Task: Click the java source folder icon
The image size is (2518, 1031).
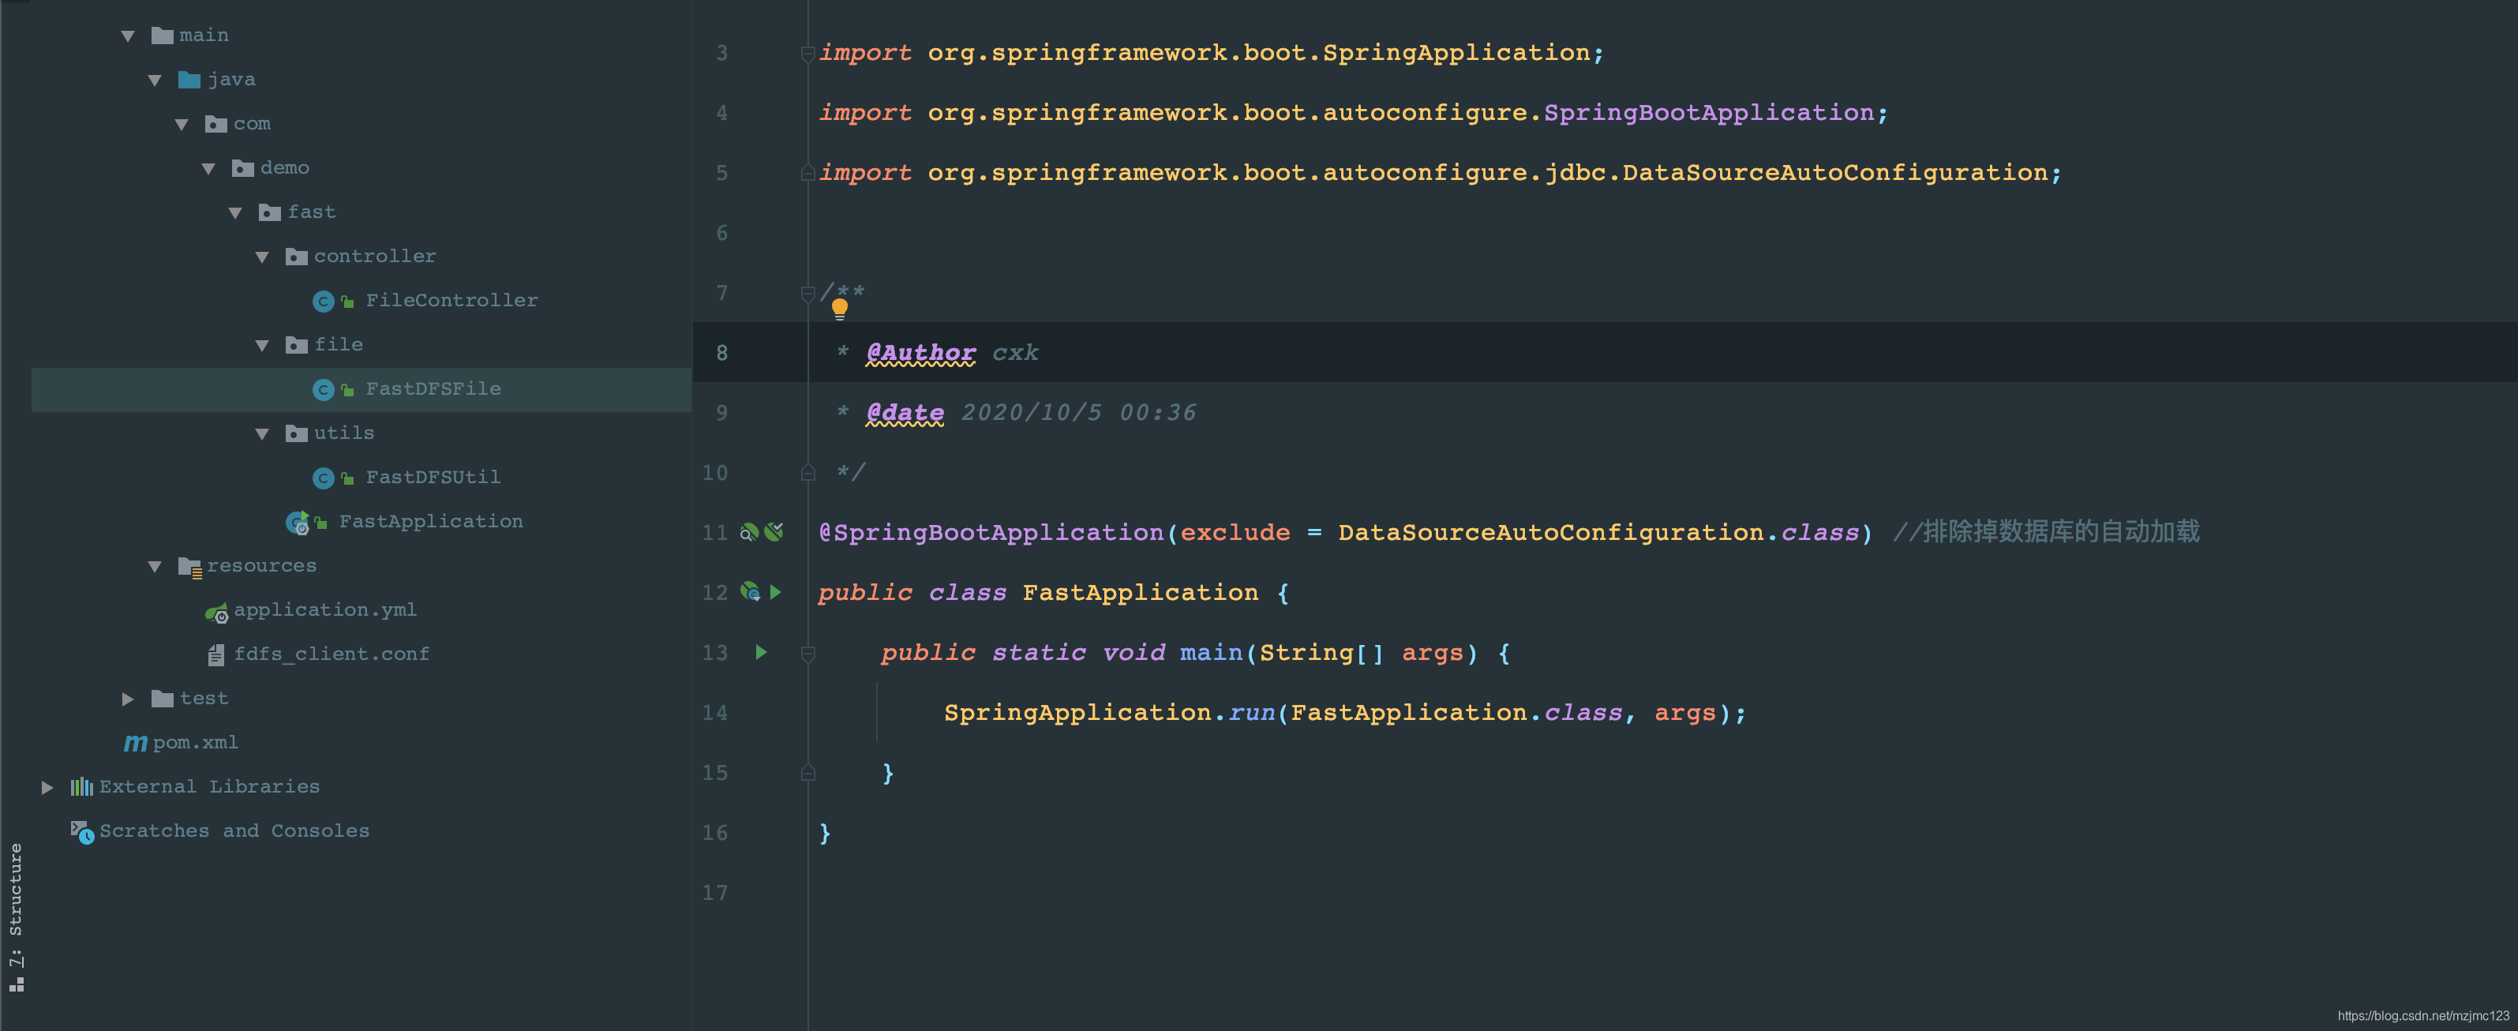Action: 189,79
